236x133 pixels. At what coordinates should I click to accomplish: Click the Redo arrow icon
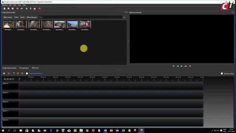(x=22, y=9)
